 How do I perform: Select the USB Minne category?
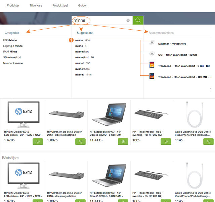(x=10, y=40)
